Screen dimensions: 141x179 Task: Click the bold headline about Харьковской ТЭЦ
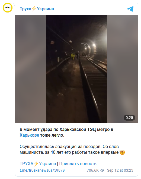[66, 132]
